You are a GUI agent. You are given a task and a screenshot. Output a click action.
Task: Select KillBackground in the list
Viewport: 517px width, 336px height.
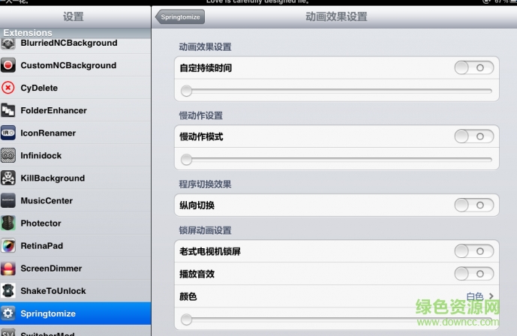click(x=76, y=178)
